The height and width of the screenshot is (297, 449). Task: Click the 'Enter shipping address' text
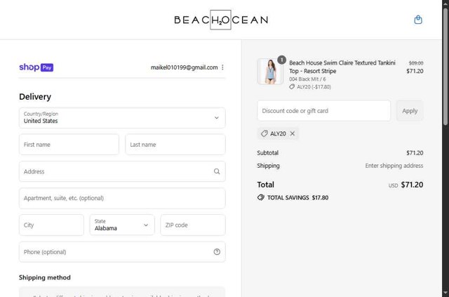pyautogui.click(x=394, y=166)
